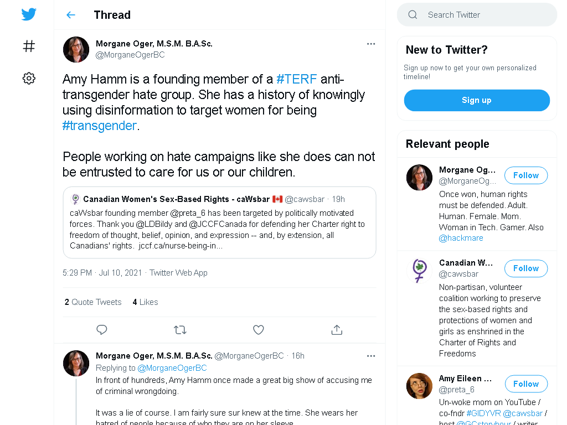Open the quoted caWsbar tweet card
The width and height of the screenshot is (567, 425).
point(219,222)
